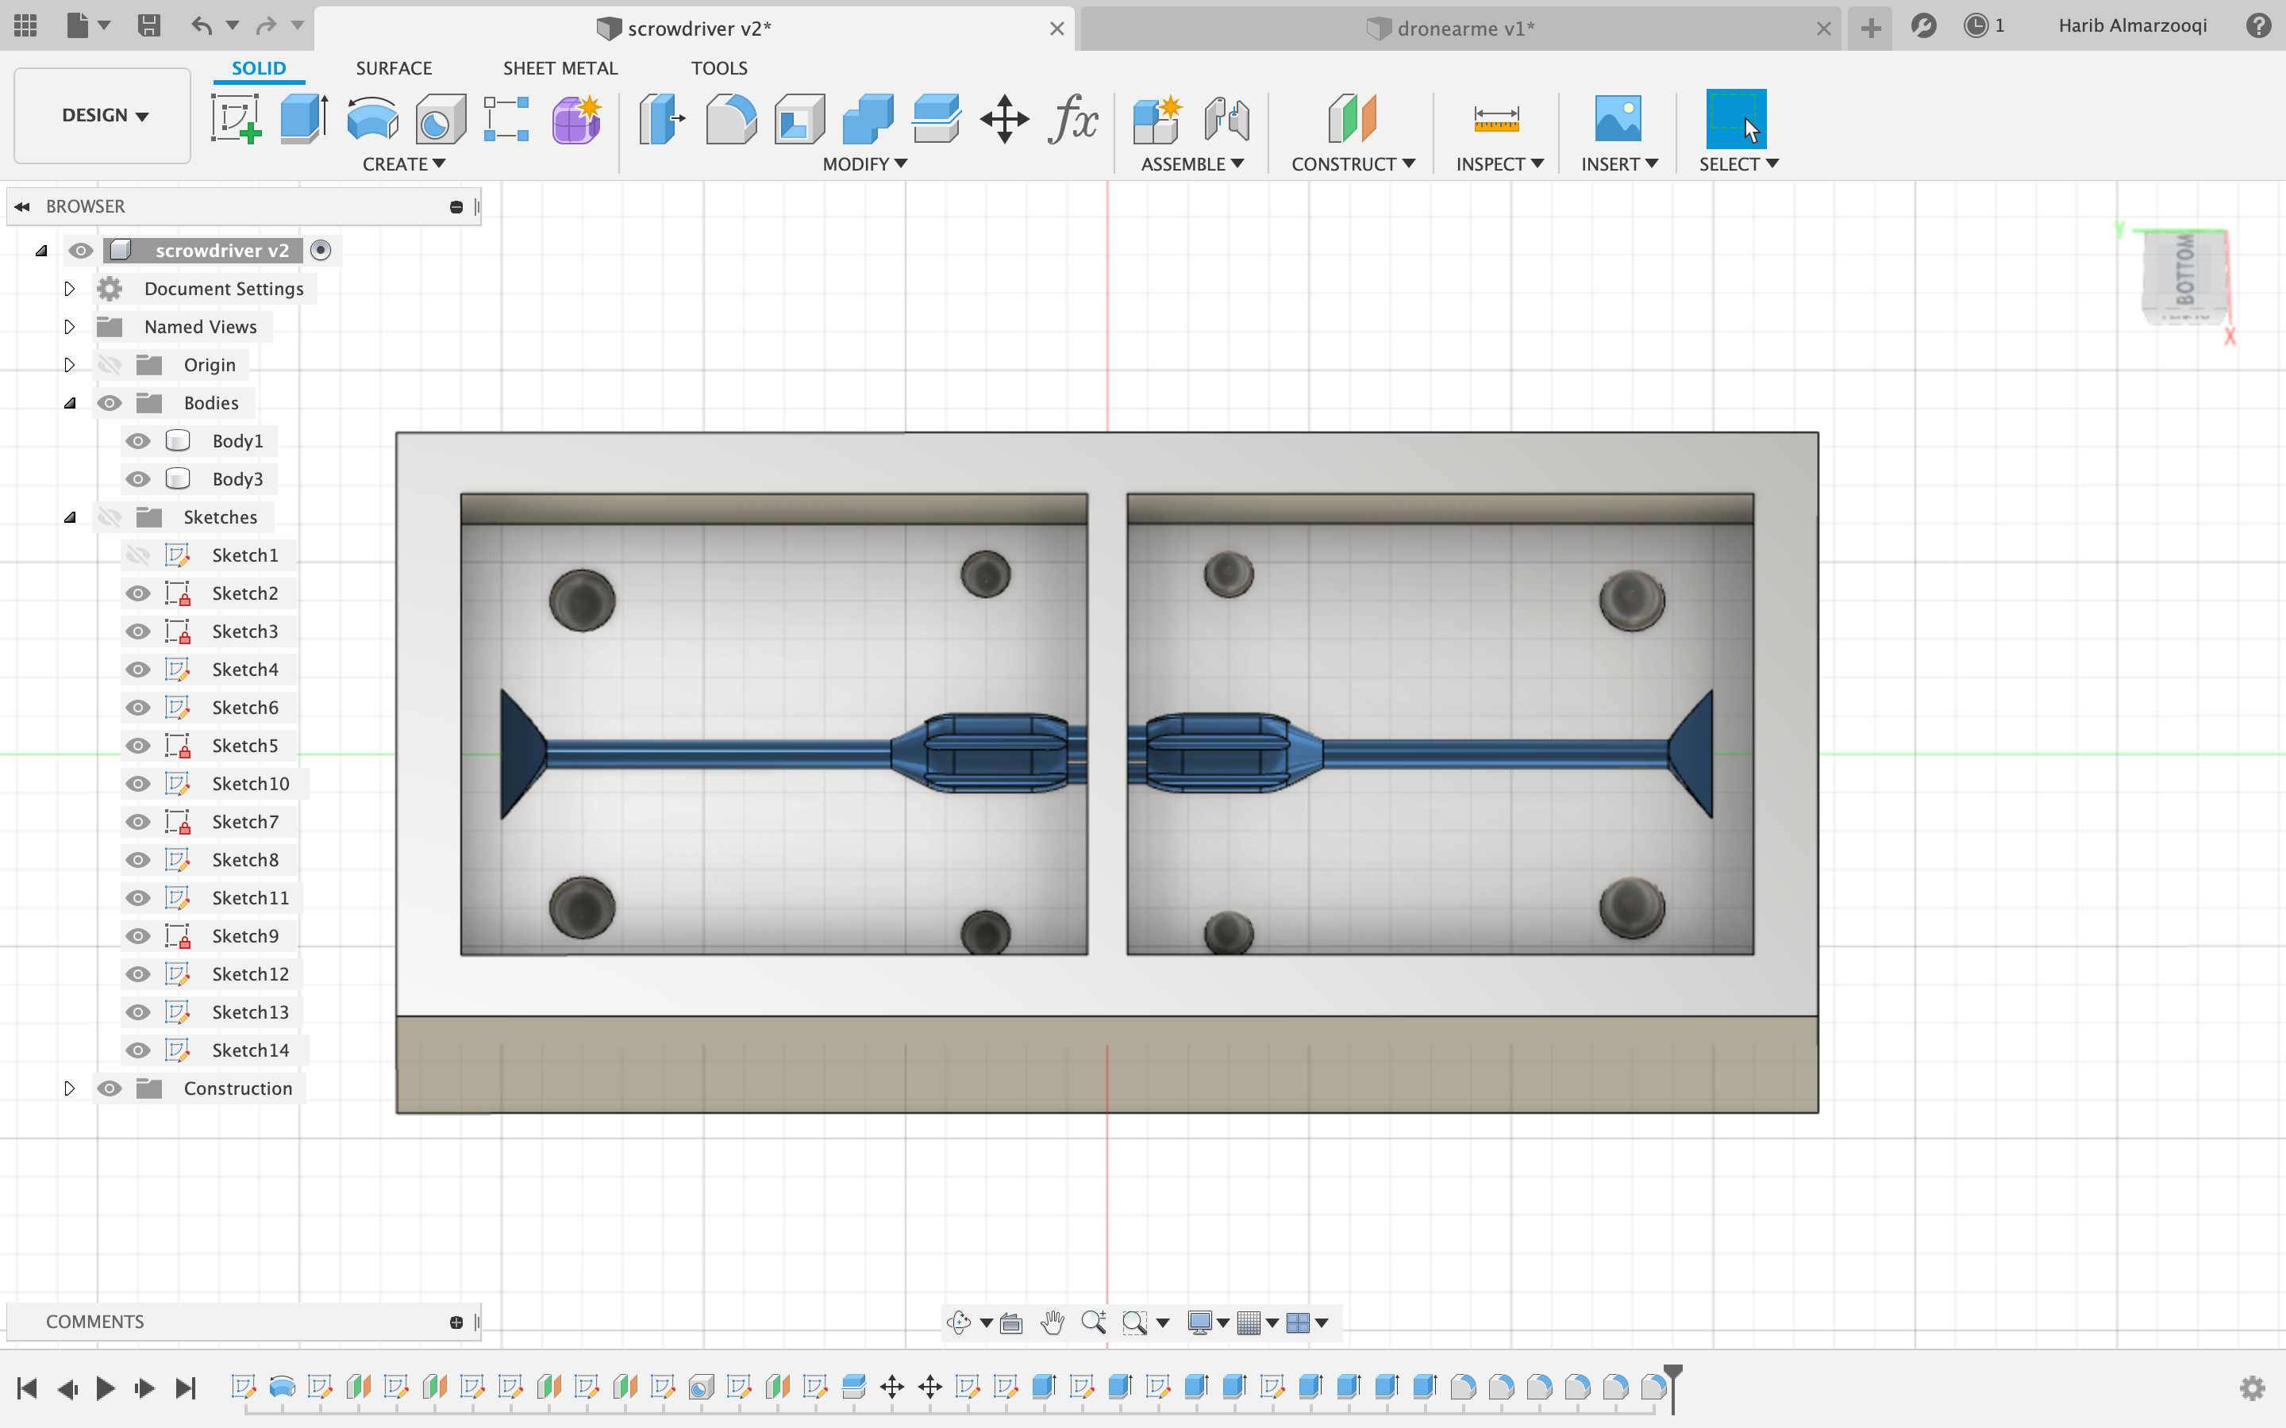2286x1428 pixels.
Task: Click the Fillet tool in Modify
Action: coord(730,120)
